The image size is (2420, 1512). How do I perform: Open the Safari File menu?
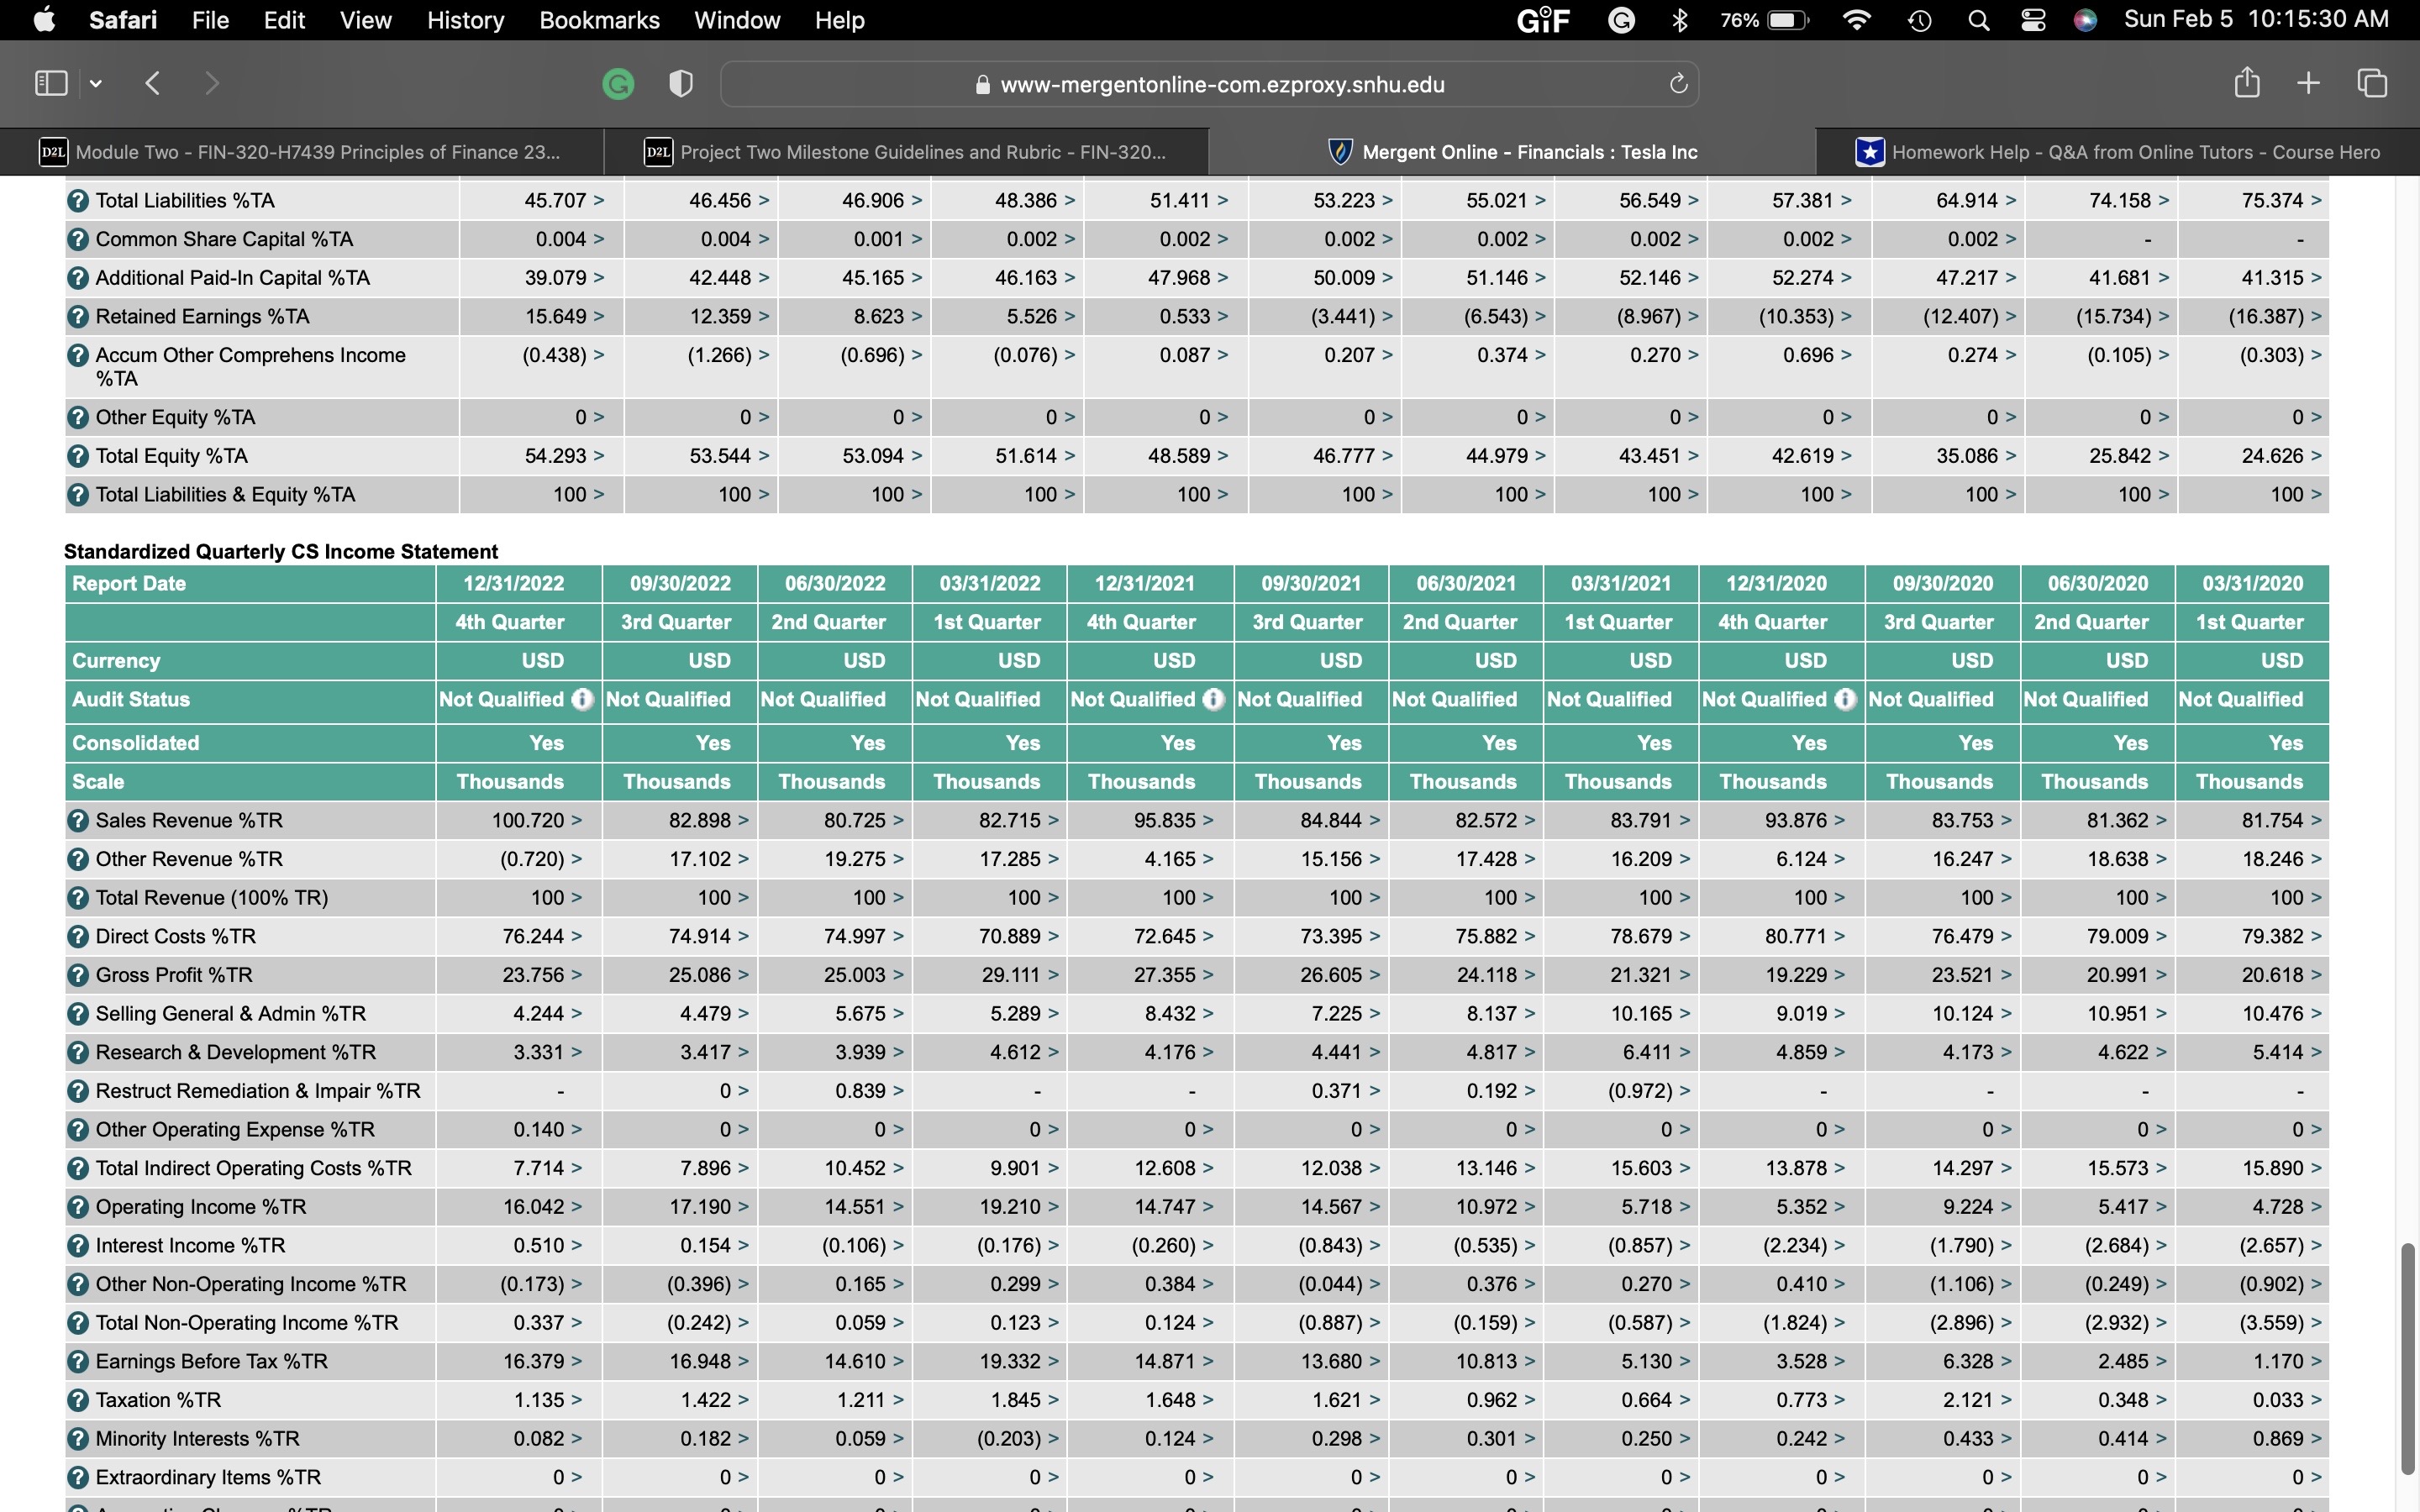(x=210, y=20)
